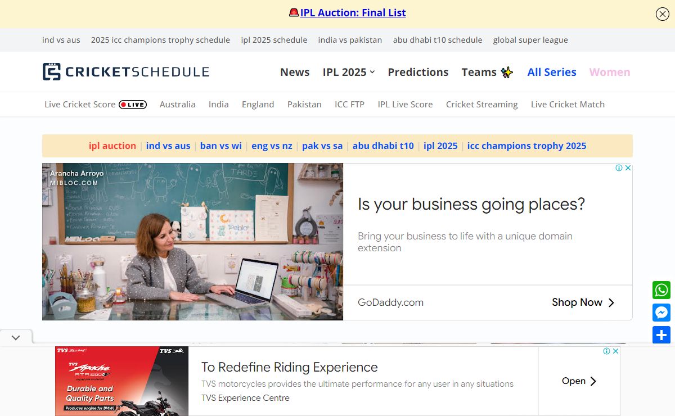Image resolution: width=675 pixels, height=416 pixels.
Task: Open 'icc champions trophy 2025' quick link
Action: 527,146
